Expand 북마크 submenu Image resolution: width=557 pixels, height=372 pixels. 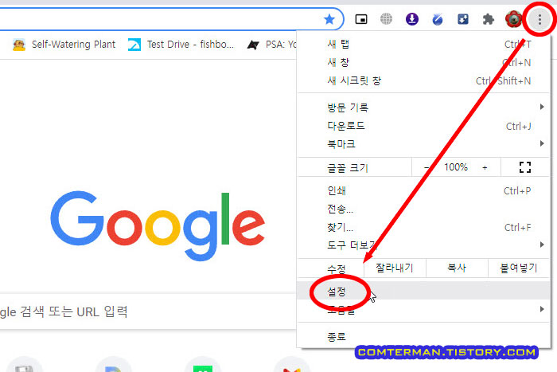(x=423, y=144)
